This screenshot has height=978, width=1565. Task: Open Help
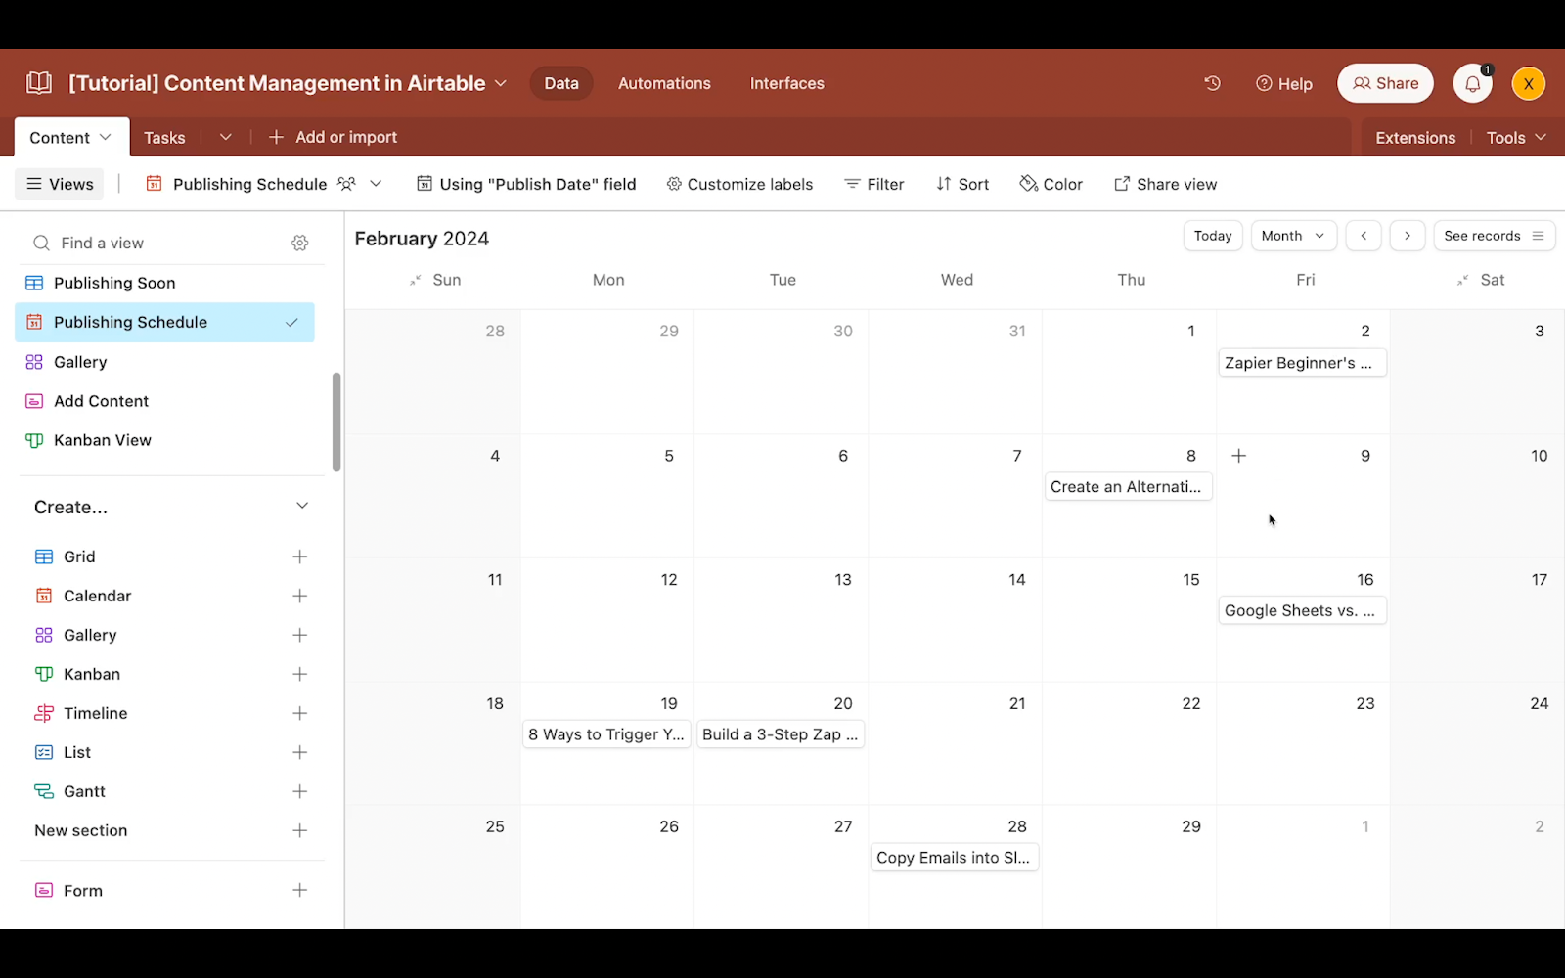click(1283, 84)
